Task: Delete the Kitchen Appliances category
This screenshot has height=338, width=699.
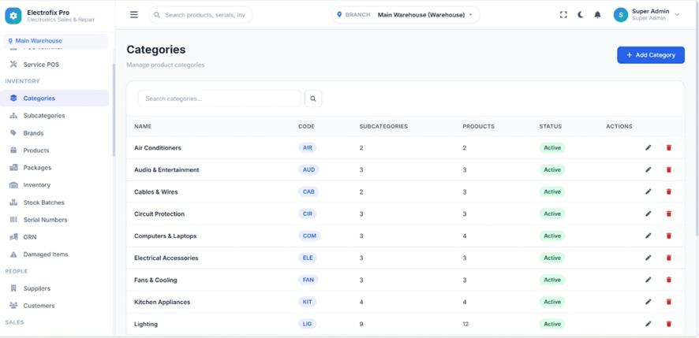Action: click(x=669, y=302)
